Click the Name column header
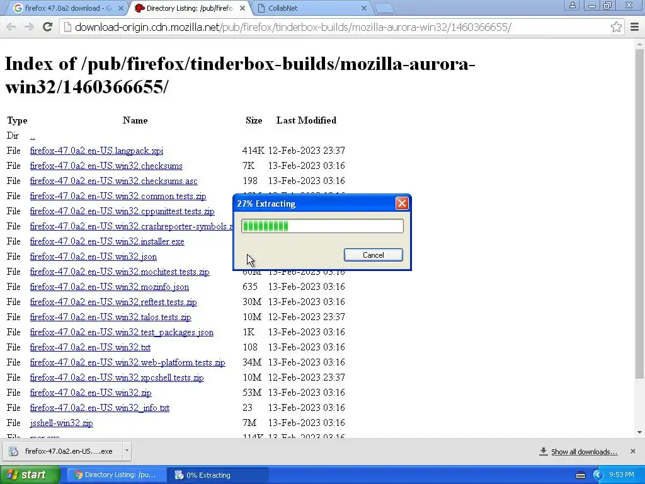The height and width of the screenshot is (484, 645). point(135,120)
